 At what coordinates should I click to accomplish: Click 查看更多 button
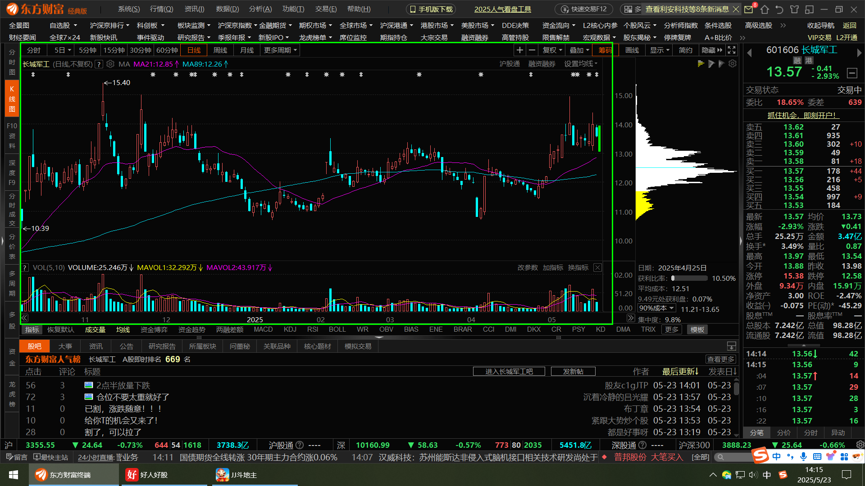[721, 359]
